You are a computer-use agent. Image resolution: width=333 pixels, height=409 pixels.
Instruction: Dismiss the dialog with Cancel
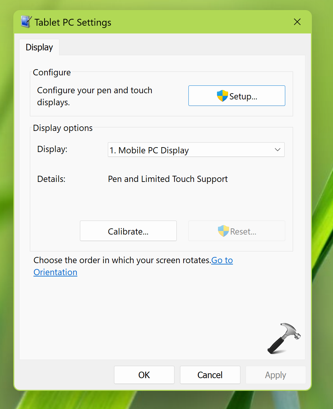pos(210,375)
